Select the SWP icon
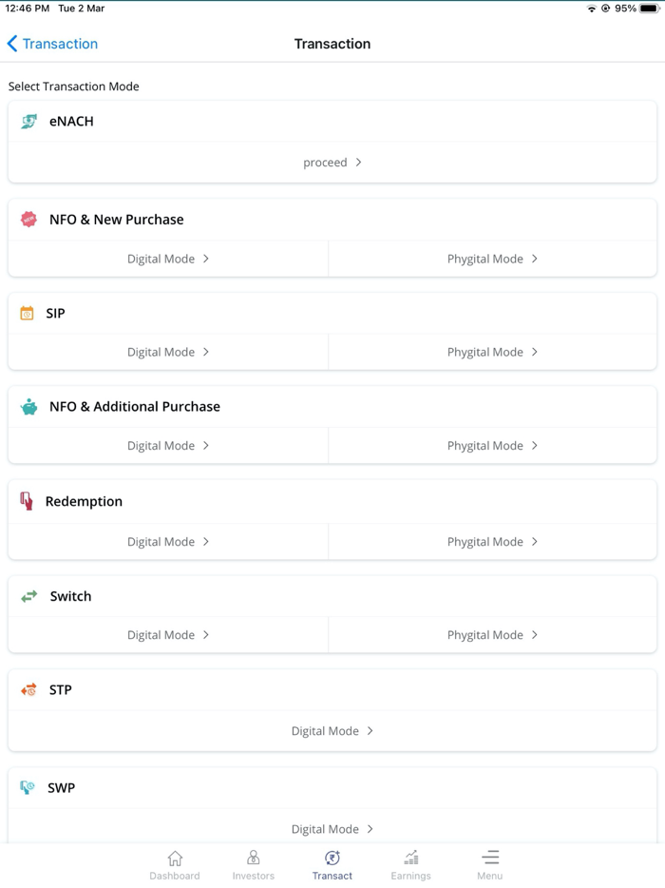The image size is (665, 888). pyautogui.click(x=27, y=787)
